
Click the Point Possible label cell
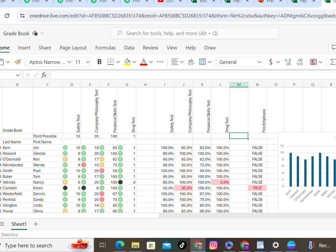47,136
